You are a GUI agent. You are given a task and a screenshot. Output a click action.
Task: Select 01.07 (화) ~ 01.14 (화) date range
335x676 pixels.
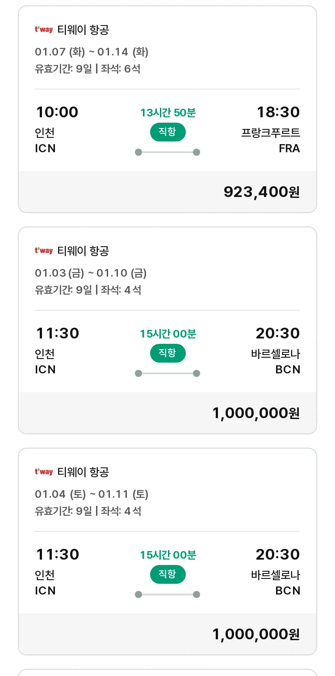pos(92,52)
